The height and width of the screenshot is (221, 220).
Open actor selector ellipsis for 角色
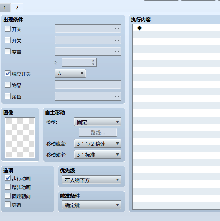pos(117,96)
